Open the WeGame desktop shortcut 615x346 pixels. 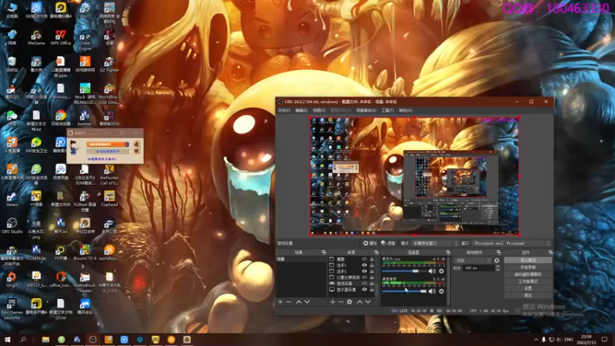[x=36, y=37]
